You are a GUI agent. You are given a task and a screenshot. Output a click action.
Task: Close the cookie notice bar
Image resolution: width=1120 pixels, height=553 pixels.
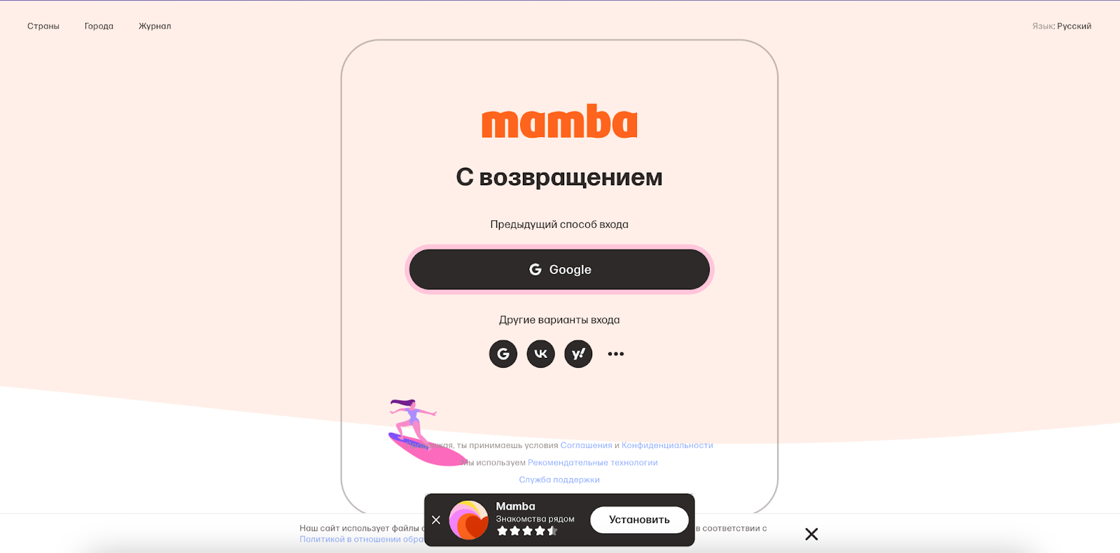[811, 534]
